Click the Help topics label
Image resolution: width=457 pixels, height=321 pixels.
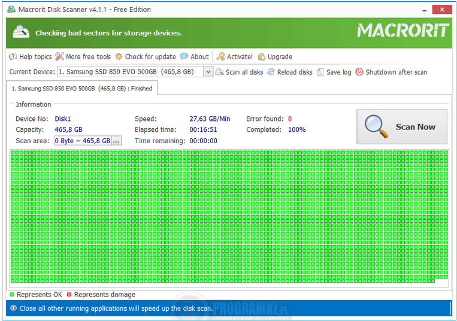pos(35,56)
